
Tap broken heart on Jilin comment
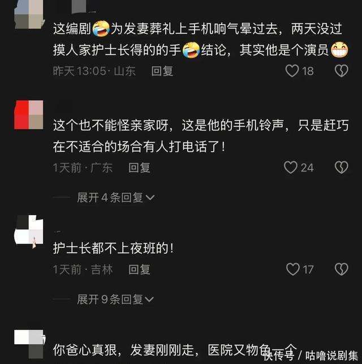[342, 269]
